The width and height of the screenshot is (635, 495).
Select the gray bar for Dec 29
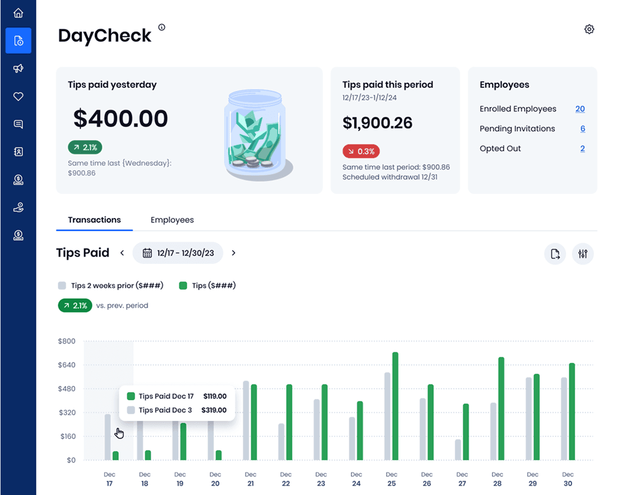[x=528, y=419]
